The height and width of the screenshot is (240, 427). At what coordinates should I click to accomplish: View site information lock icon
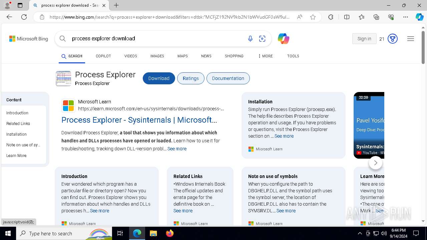[x=42, y=17]
